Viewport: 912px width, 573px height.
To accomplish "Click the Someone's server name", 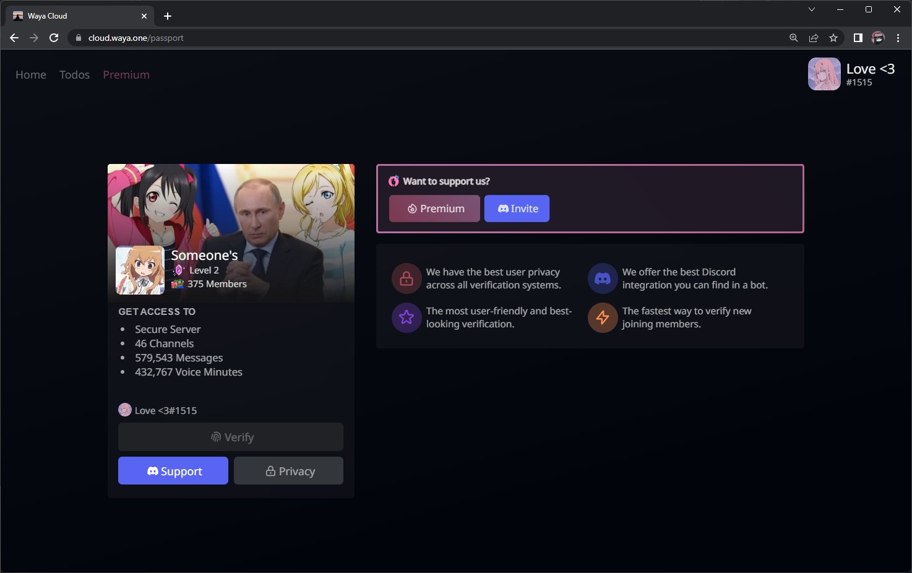I will [x=204, y=255].
